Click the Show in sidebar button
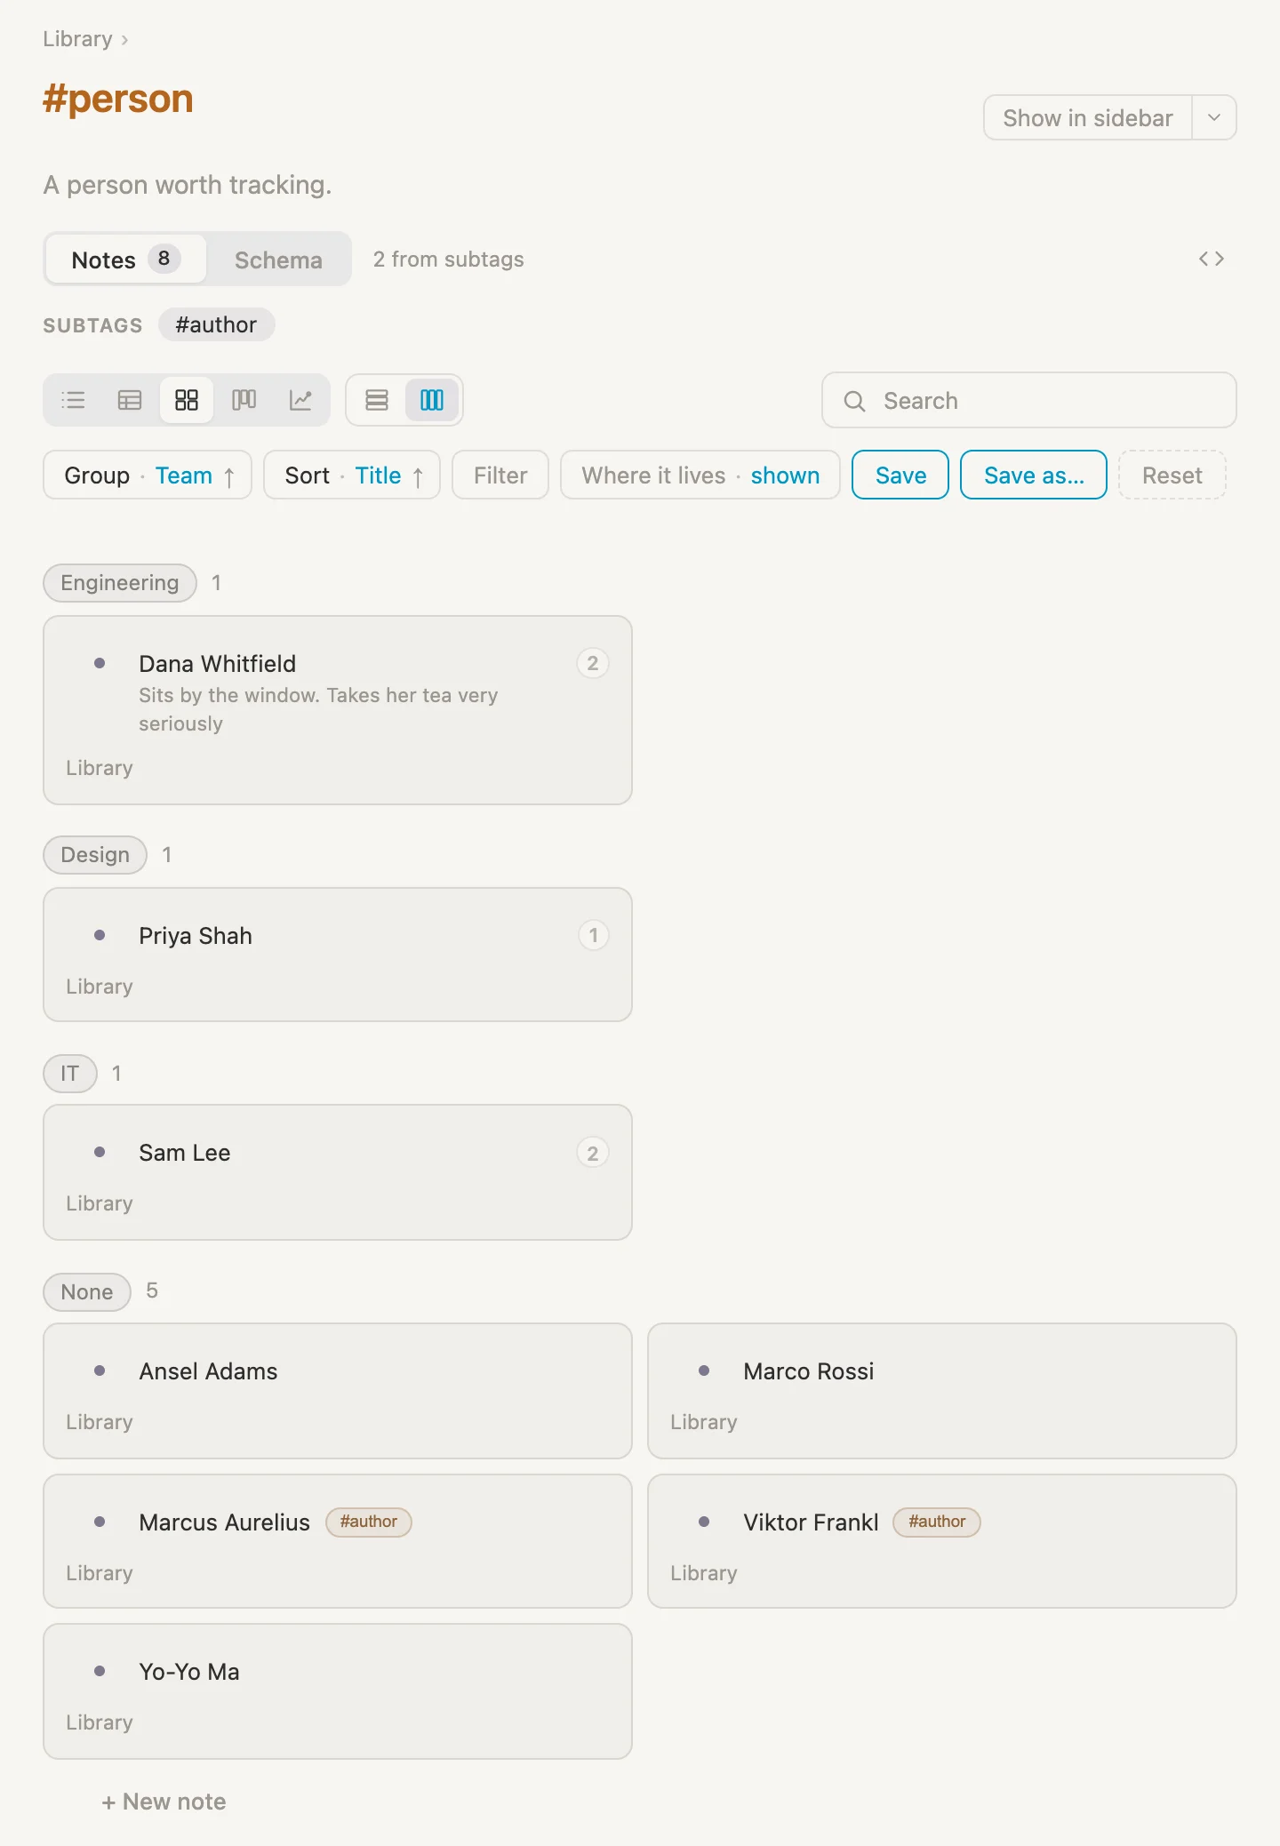The image size is (1280, 1846). click(x=1088, y=117)
